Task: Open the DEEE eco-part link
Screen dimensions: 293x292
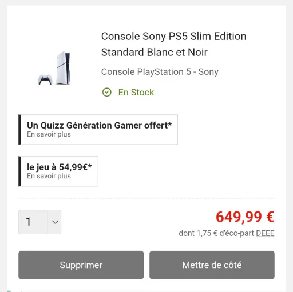Action: point(265,233)
